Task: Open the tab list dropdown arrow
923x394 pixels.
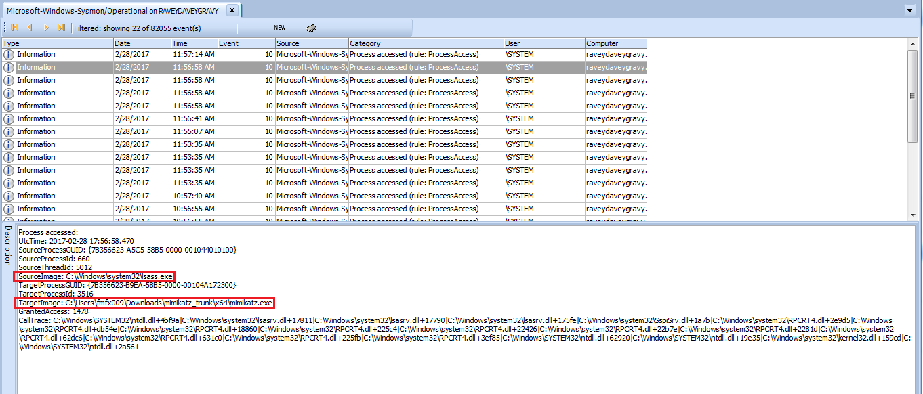Action: (x=910, y=10)
